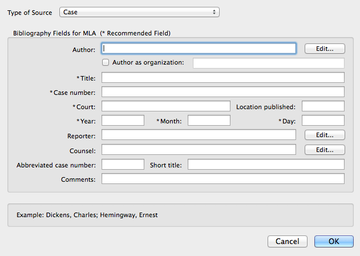Image resolution: width=360 pixels, height=256 pixels.
Task: Click the Edit button beside Reporter
Action: tap(325, 135)
